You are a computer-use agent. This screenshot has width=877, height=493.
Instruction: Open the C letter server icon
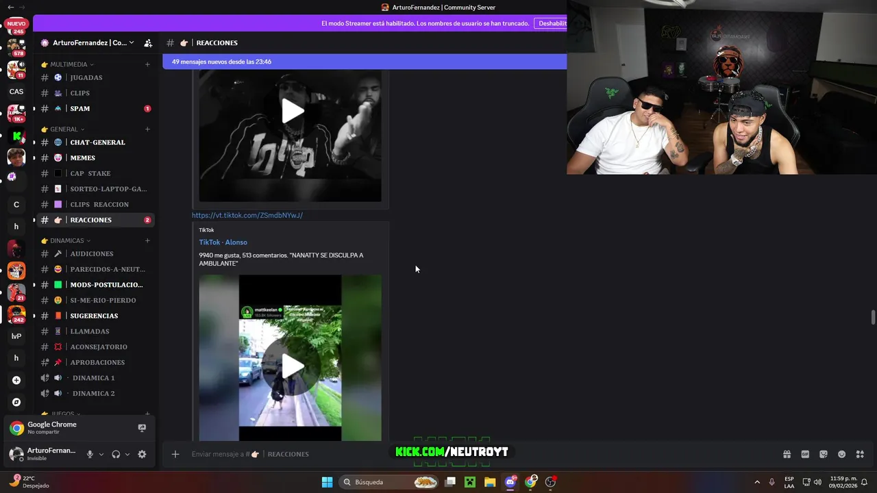[16, 205]
